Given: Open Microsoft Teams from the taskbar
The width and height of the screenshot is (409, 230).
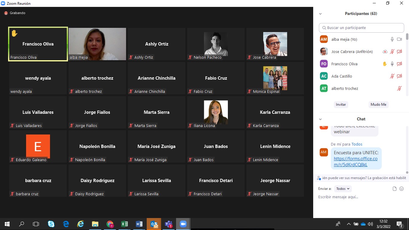Looking at the screenshot, I should tap(169, 224).
